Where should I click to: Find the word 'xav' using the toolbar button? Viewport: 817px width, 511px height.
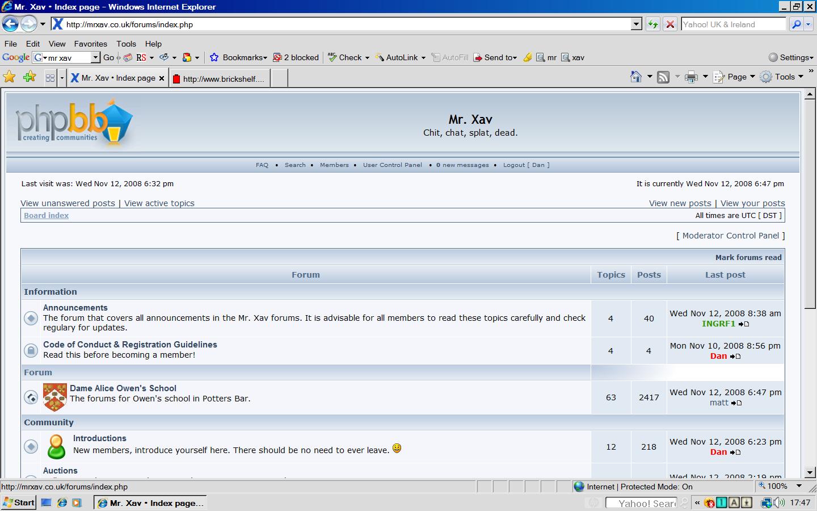coord(572,57)
